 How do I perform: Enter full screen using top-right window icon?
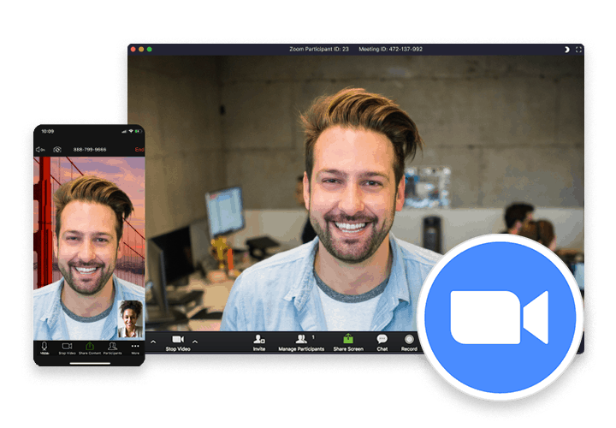[579, 50]
